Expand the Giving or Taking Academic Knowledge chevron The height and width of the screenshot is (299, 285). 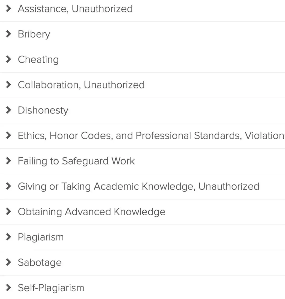[x=9, y=186]
